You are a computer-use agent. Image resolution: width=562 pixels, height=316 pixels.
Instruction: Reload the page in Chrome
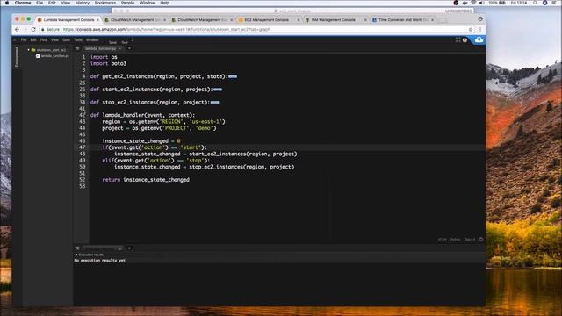pyautogui.click(x=33, y=29)
